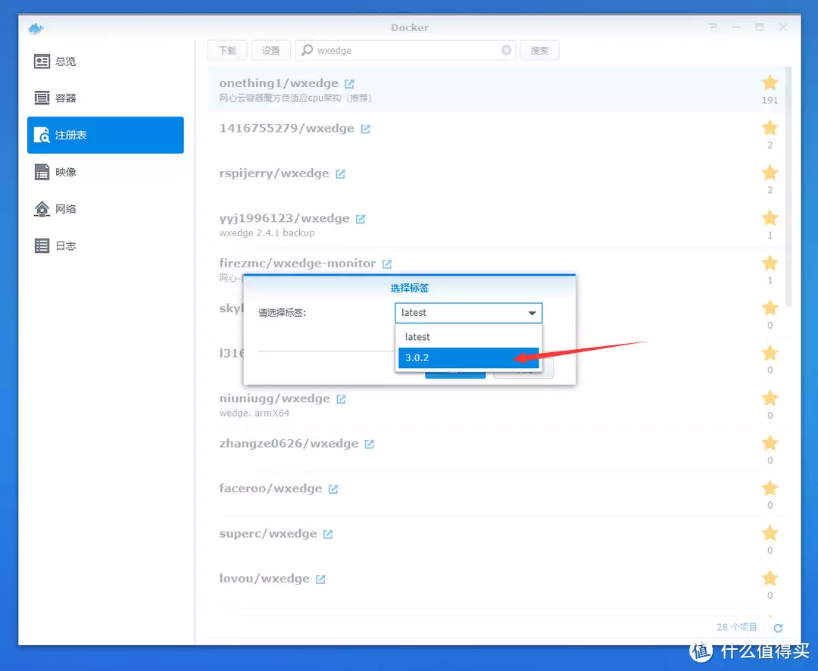The height and width of the screenshot is (671, 818).
Task: Open the 网络 network section
Action: (x=105, y=209)
